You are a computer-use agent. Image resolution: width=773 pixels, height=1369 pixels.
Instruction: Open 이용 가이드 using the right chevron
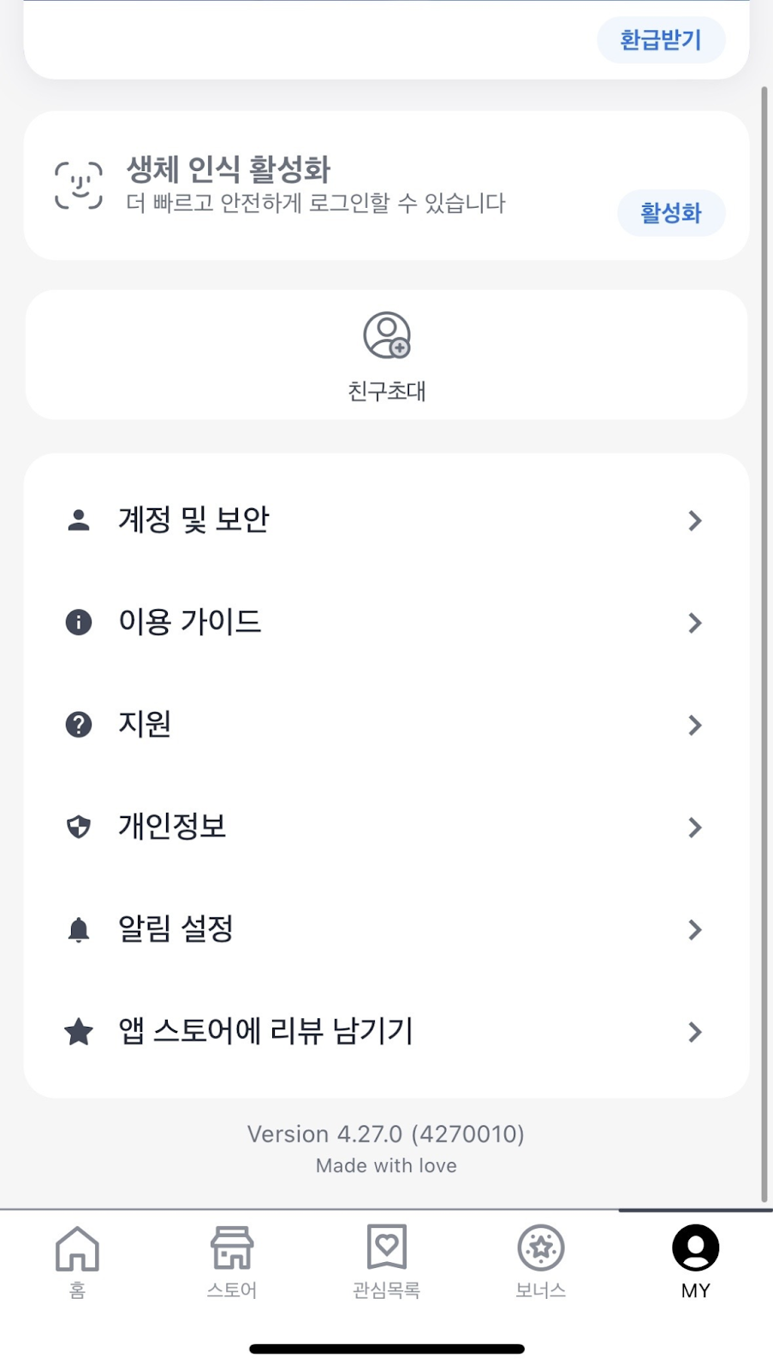(x=695, y=623)
